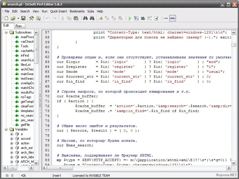Viewport: 239px width, 179px height.
Task: Open the Help menu
Action: point(100,11)
